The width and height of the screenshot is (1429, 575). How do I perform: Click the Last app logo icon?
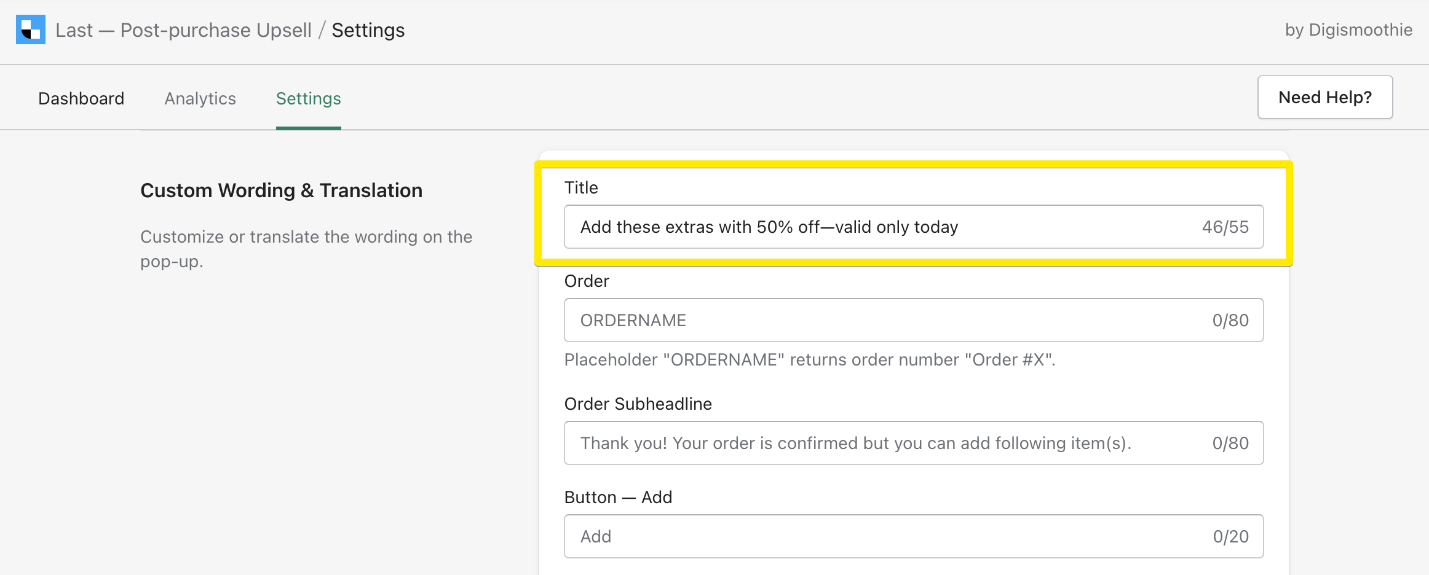click(30, 29)
